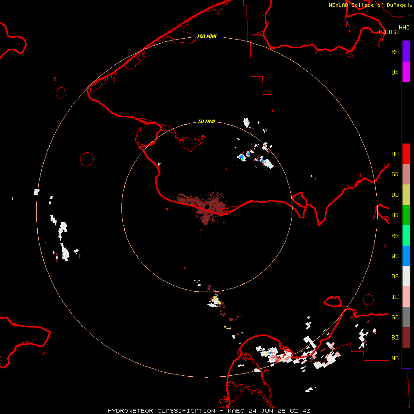Click the 100 NMI range ring label
This screenshot has width=414, height=414.
point(207,36)
